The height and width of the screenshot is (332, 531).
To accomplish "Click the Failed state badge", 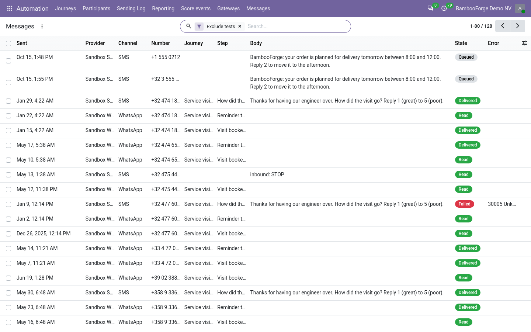I will click(464, 204).
